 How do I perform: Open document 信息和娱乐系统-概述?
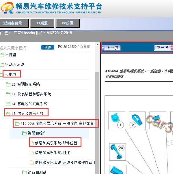pyautogui.click(x=52, y=153)
